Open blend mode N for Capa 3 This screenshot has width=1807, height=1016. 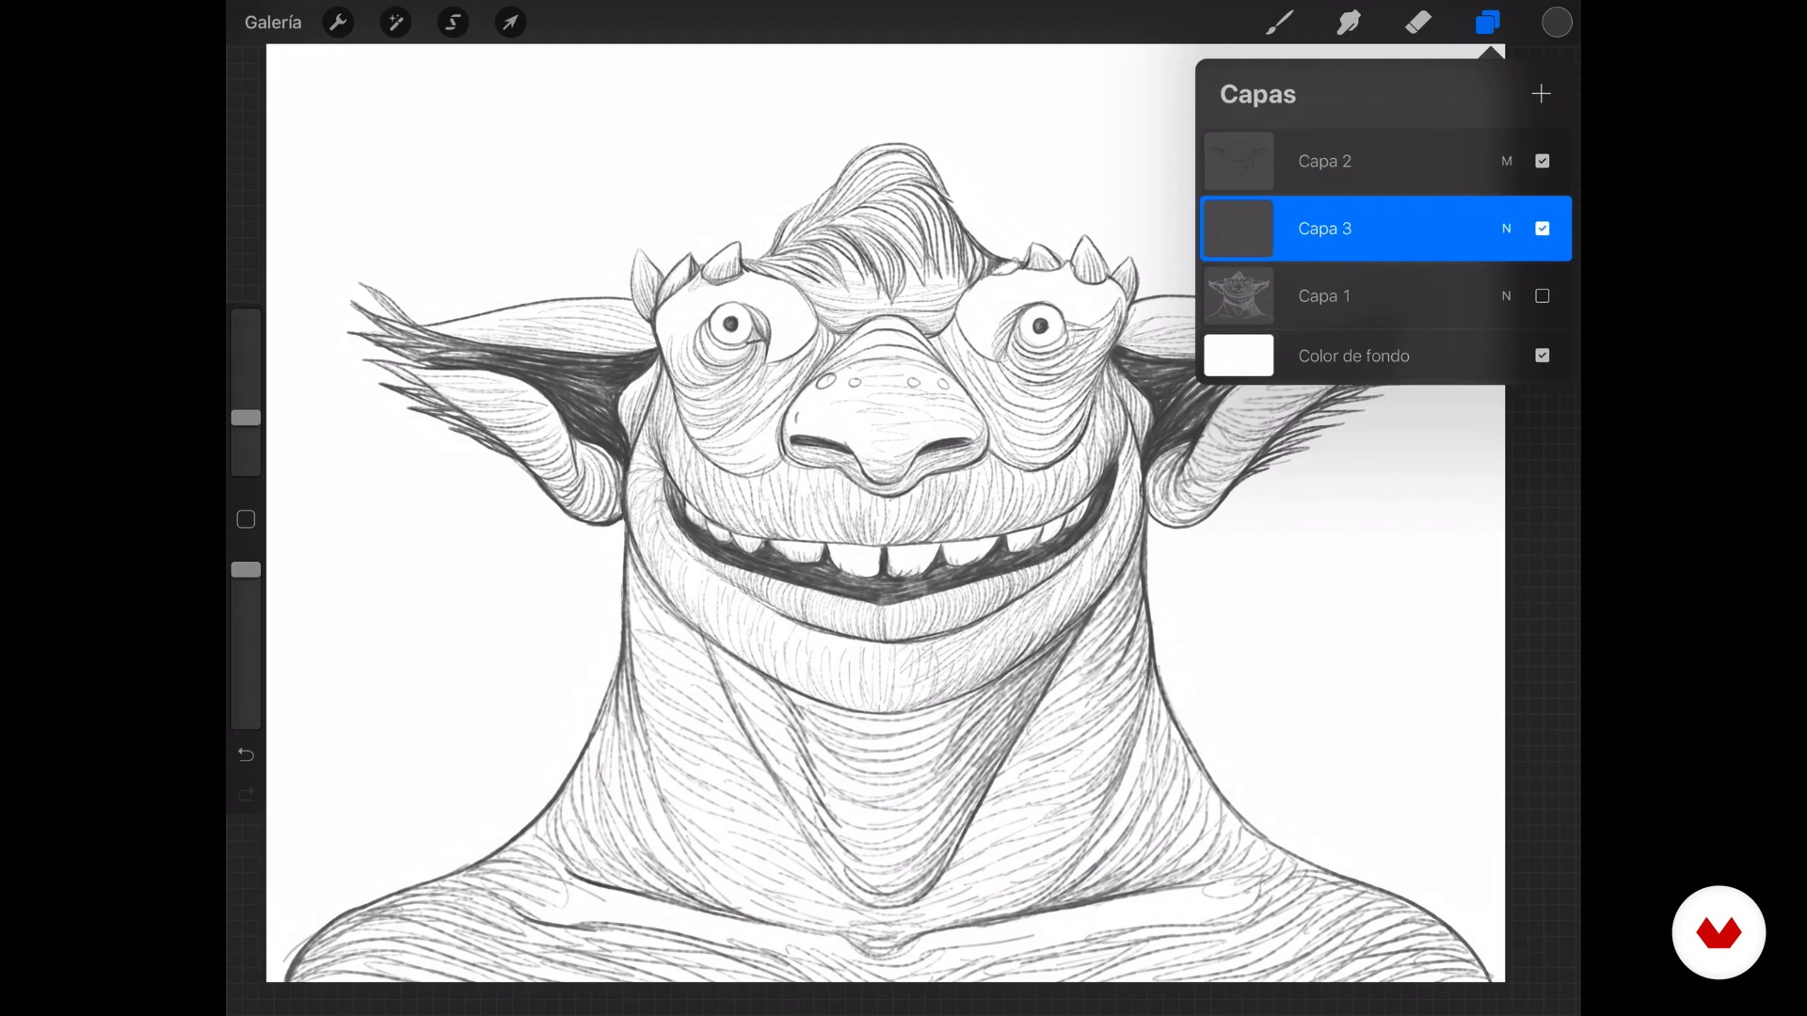[x=1507, y=229]
